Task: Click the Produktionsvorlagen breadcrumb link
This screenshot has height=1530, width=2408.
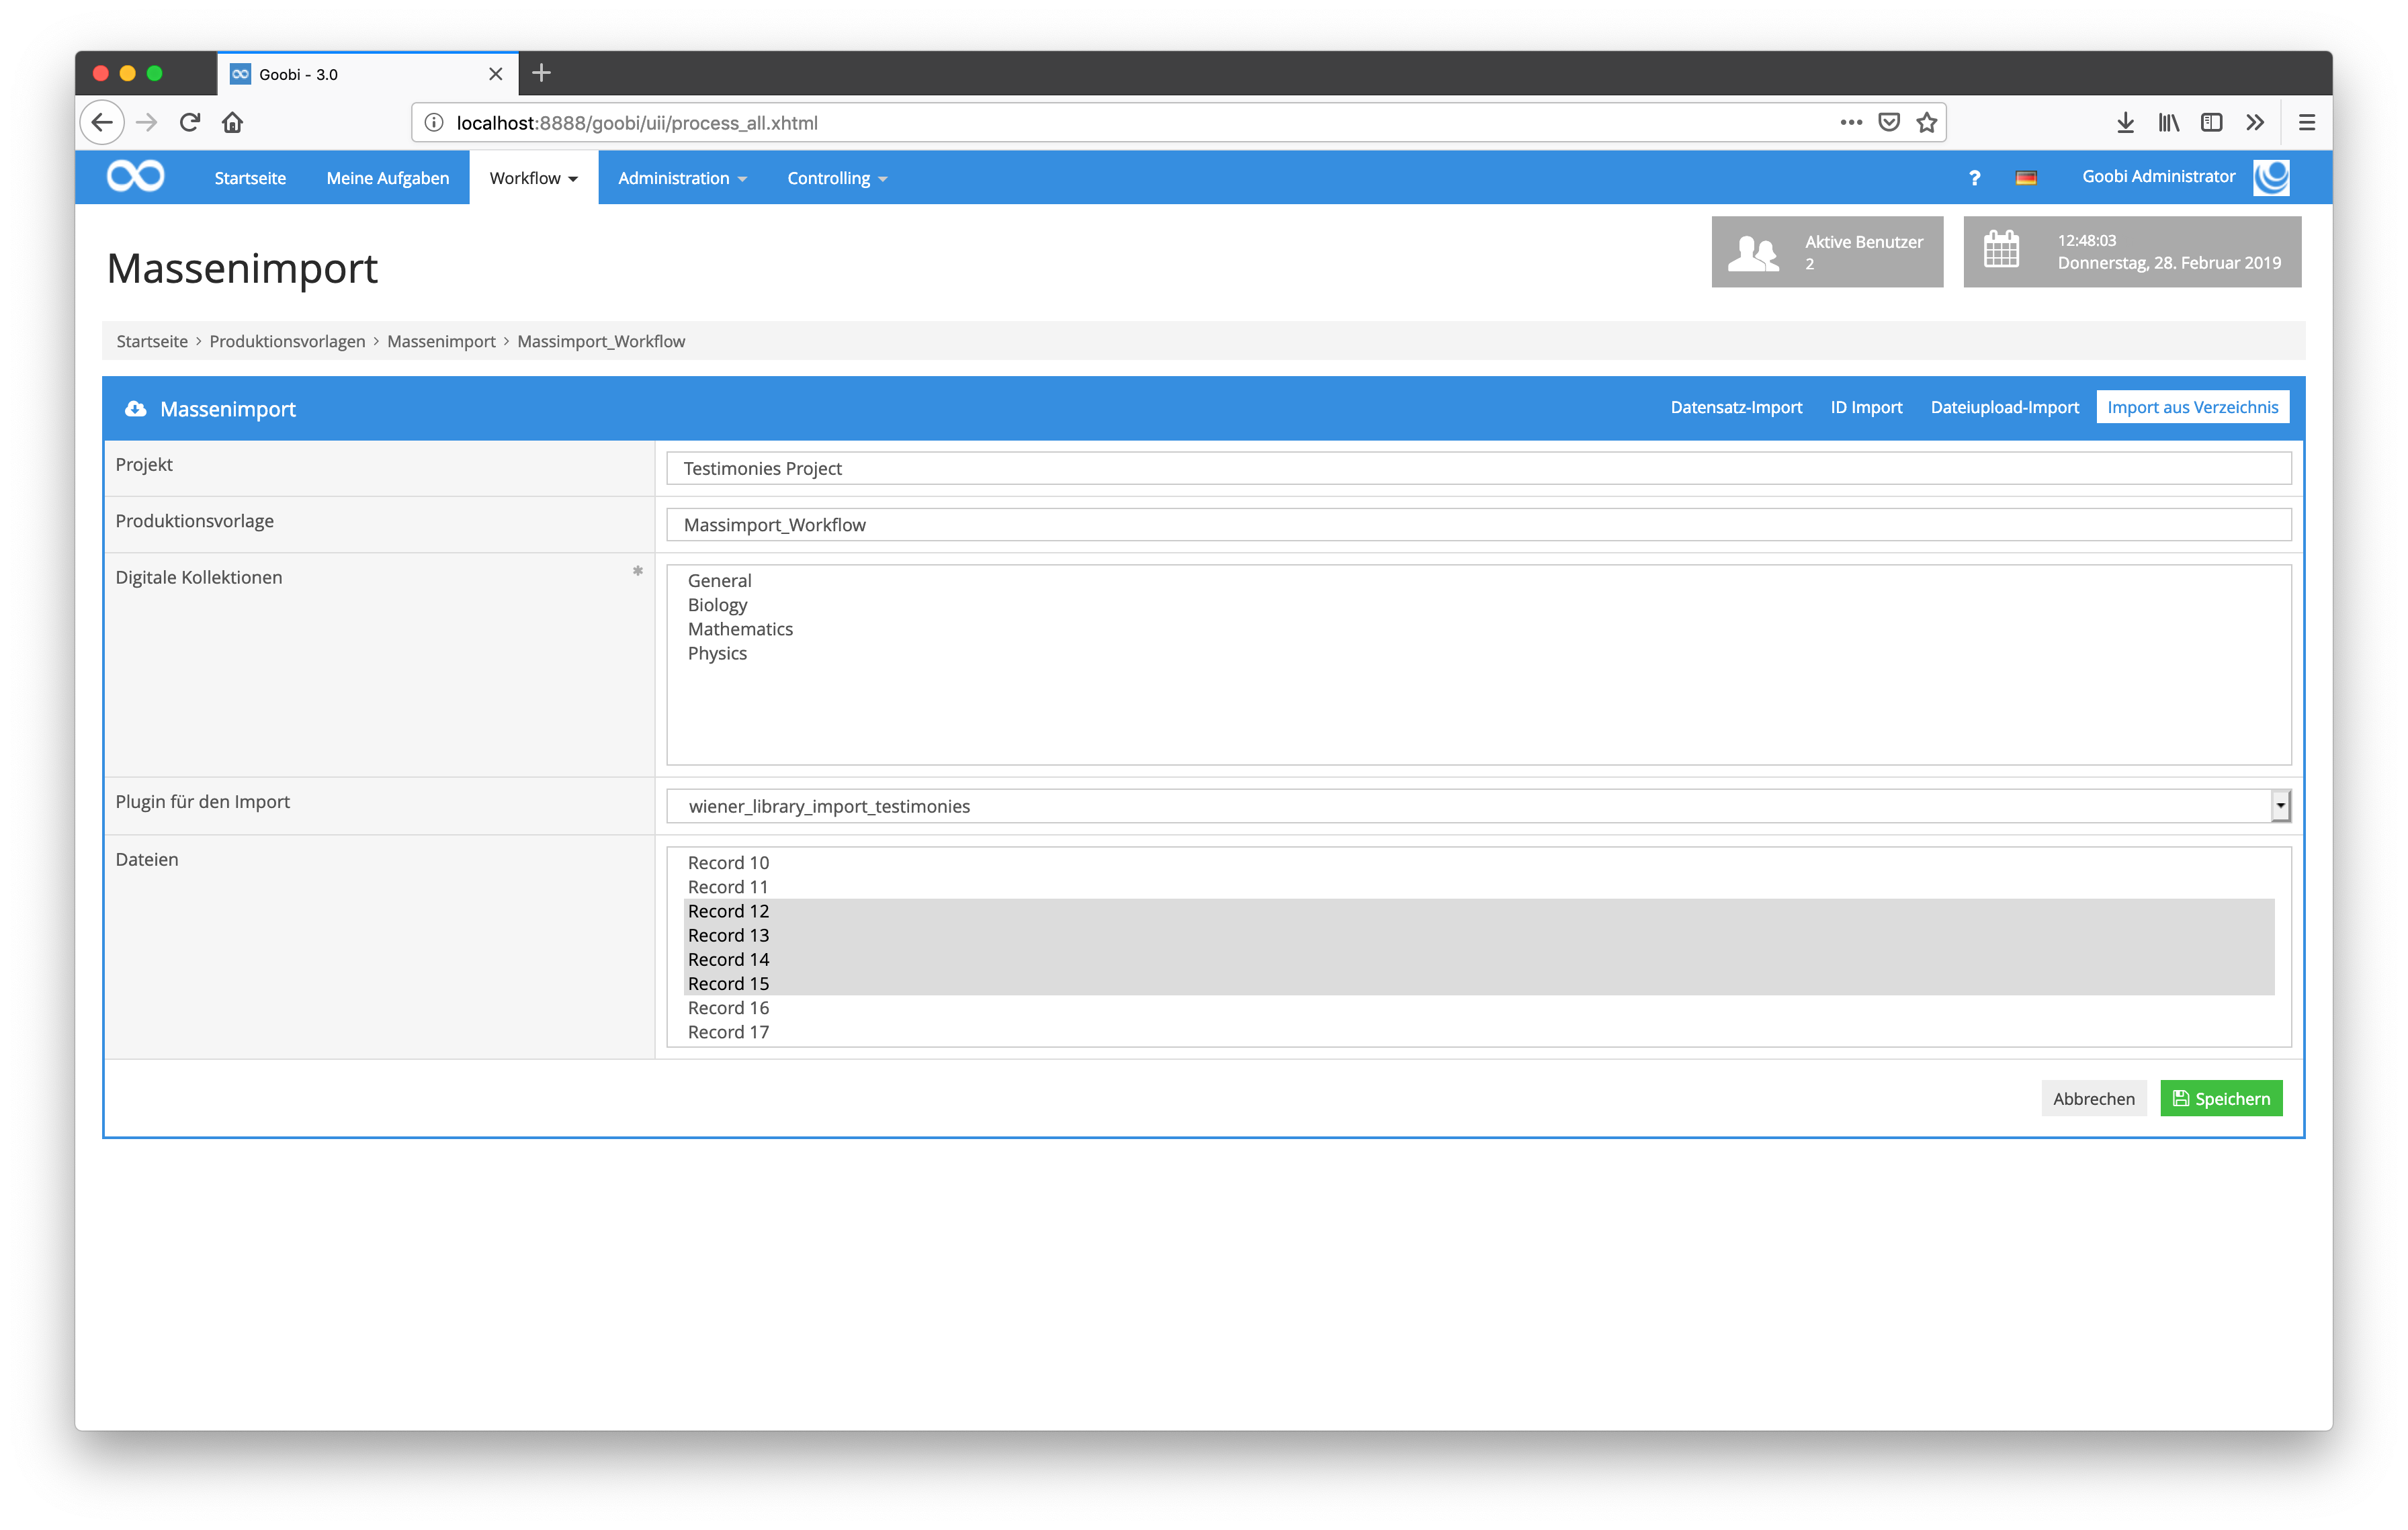Action: 287,341
